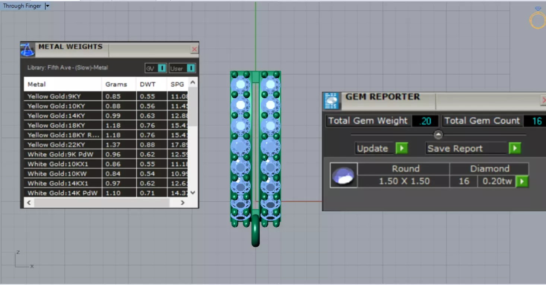
Task: Click the Save Report label button
Action: (x=467, y=148)
